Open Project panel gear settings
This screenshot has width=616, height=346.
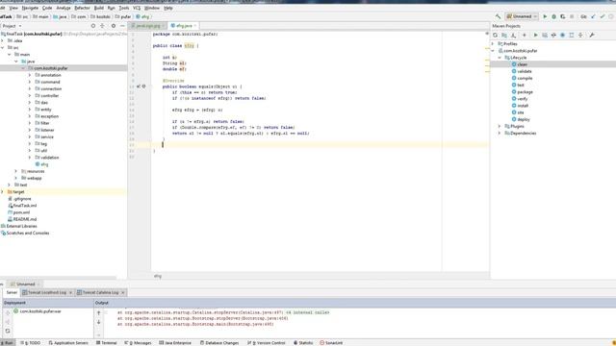point(114,26)
